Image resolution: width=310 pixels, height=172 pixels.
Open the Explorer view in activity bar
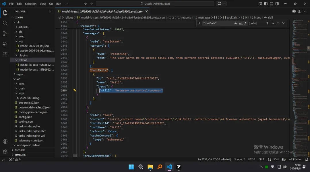pos(5,13)
